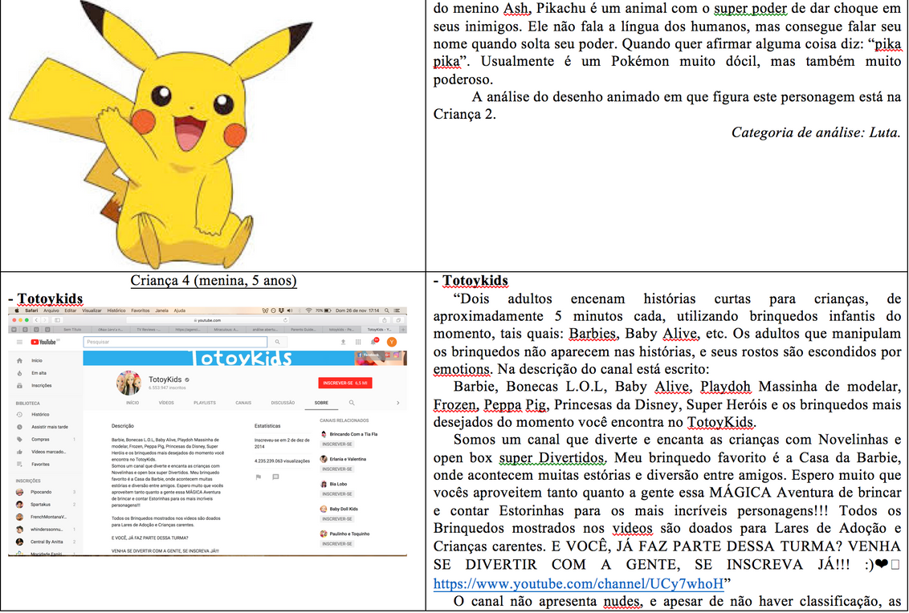Open the orange Y account avatar
Viewport: 909px width, 613px height.
pos(392,343)
